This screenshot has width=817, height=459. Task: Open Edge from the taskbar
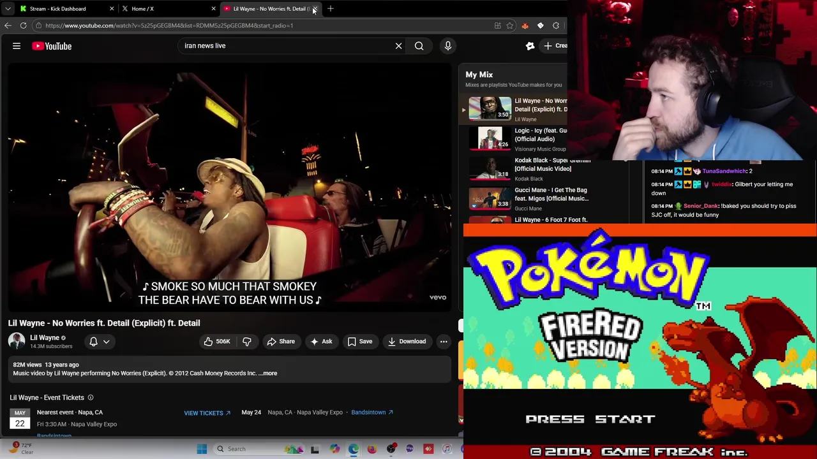click(354, 449)
